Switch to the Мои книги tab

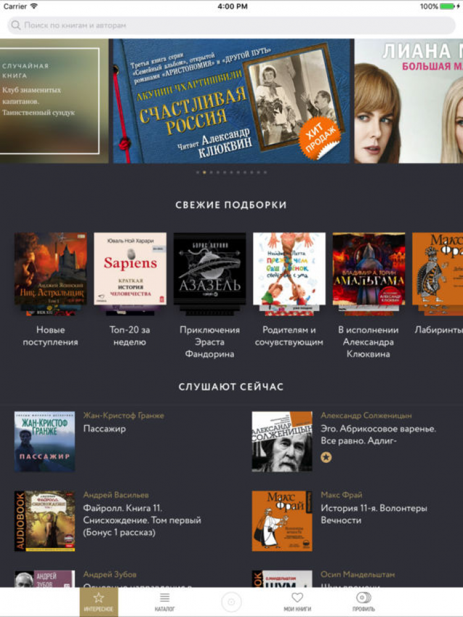pos(298,602)
